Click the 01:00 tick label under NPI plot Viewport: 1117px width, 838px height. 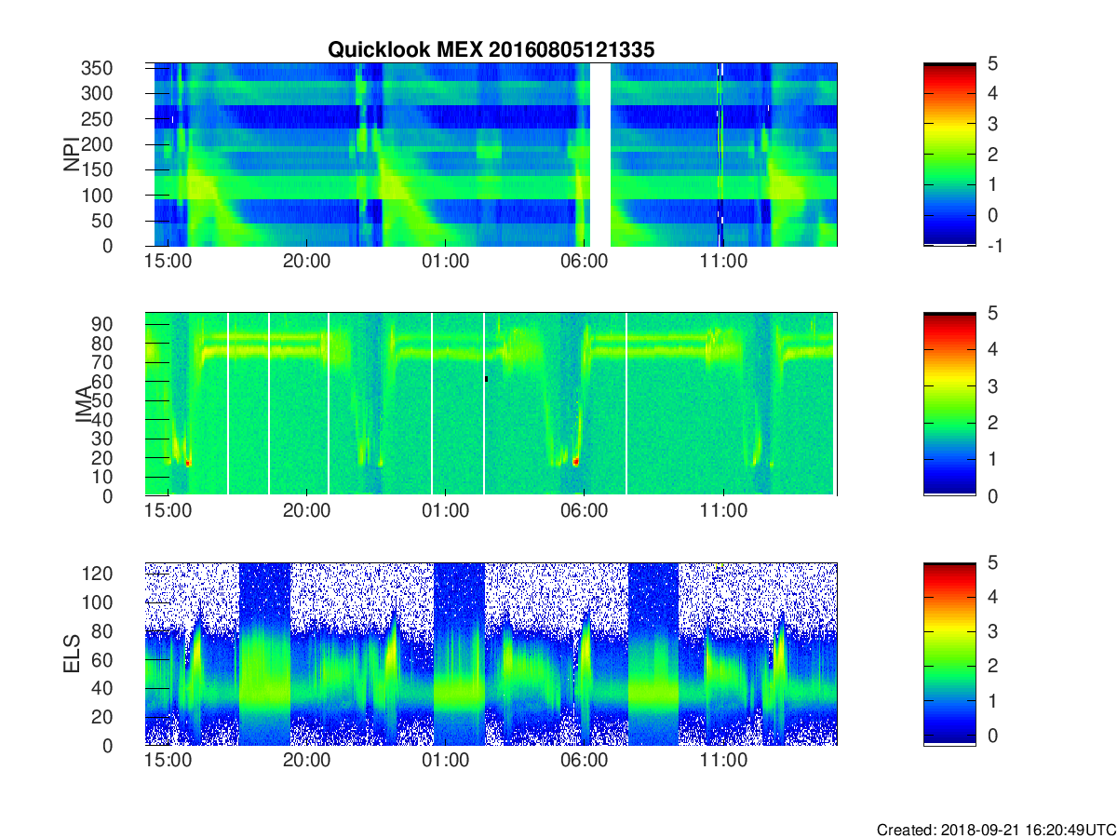(x=445, y=263)
